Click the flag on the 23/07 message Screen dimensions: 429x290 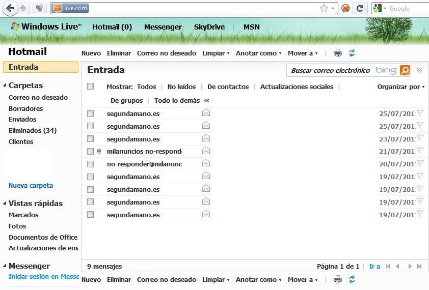click(420, 138)
